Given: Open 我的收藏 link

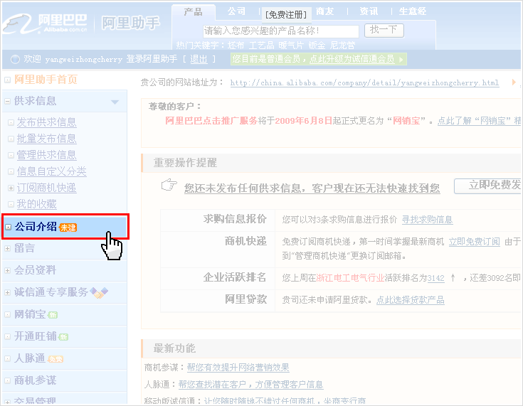Looking at the screenshot, I should pyautogui.click(x=36, y=203).
